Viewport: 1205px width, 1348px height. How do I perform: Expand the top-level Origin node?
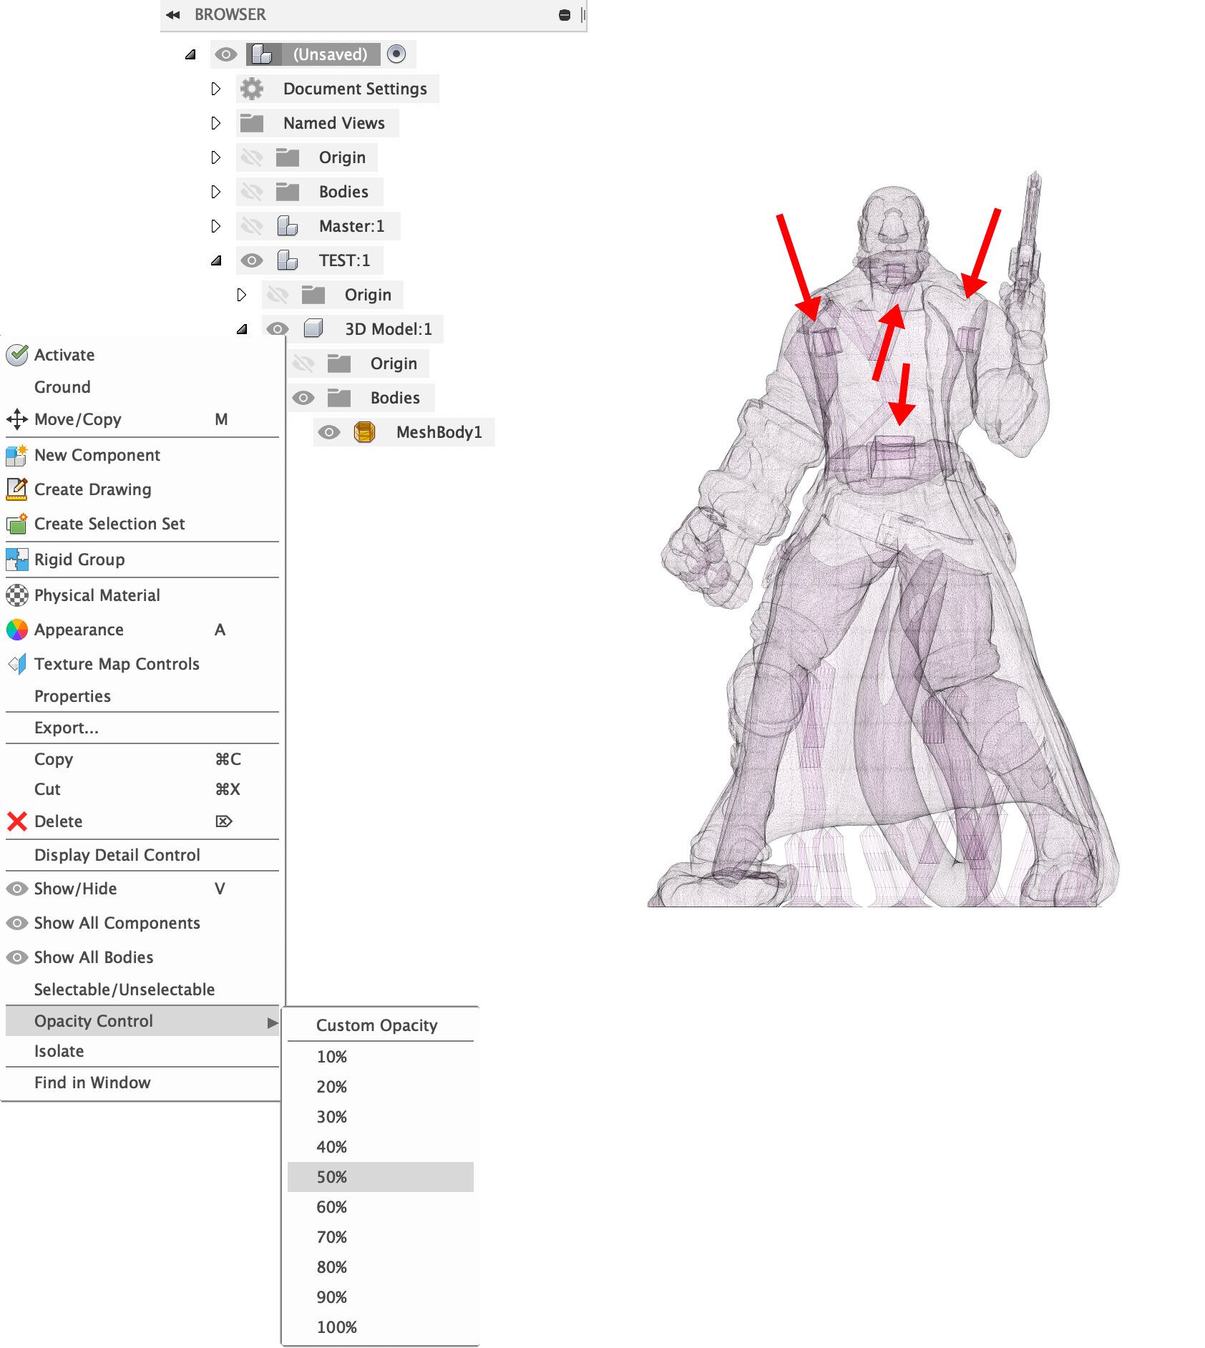216,157
